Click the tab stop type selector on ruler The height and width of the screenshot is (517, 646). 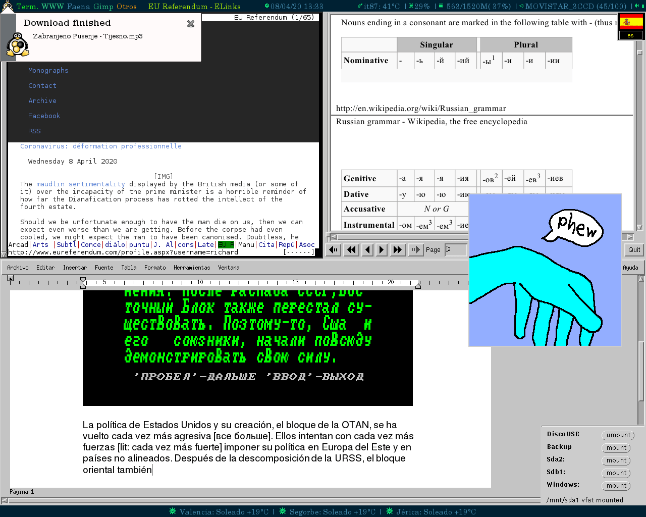click(x=11, y=278)
